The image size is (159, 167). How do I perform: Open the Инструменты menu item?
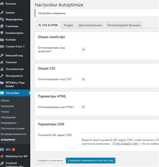click(x=15, y=76)
